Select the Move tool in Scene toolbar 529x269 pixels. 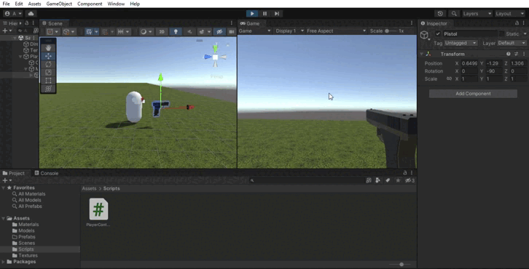[48, 56]
